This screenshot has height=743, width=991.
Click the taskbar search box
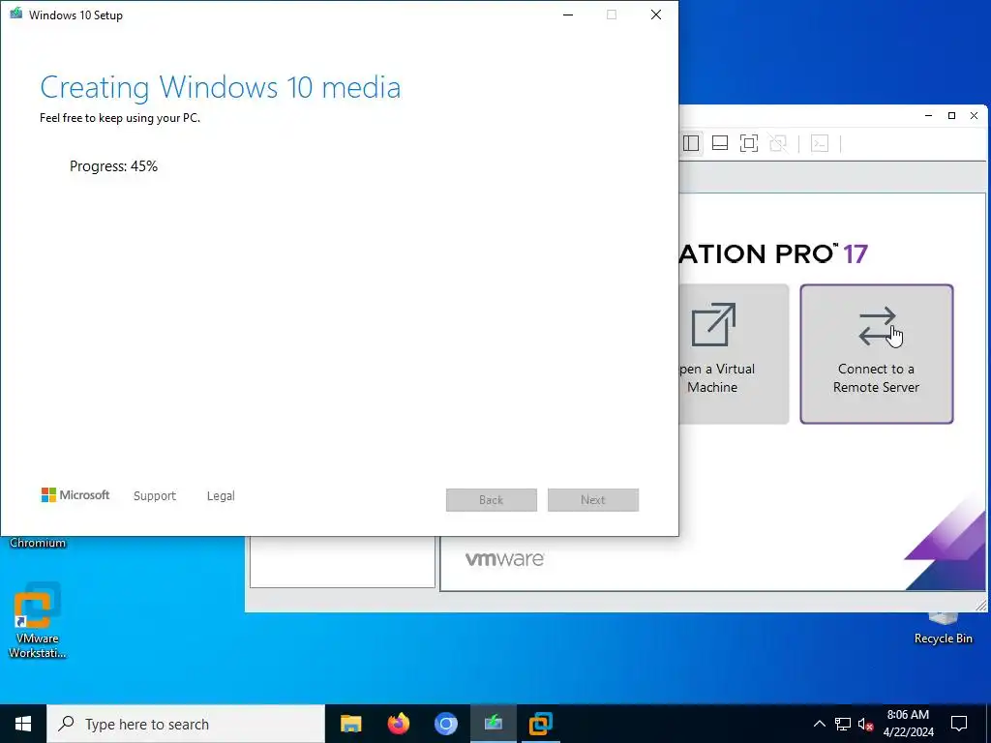click(186, 724)
